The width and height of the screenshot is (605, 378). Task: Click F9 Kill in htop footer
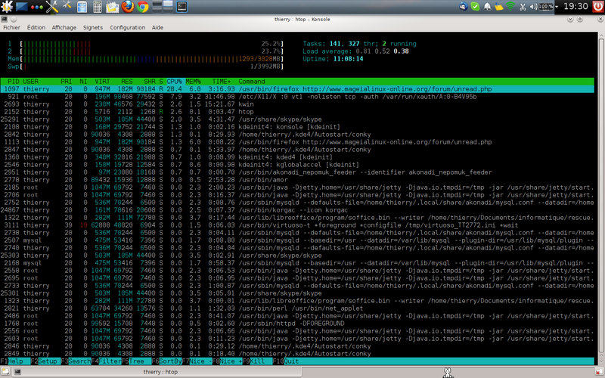point(257,361)
